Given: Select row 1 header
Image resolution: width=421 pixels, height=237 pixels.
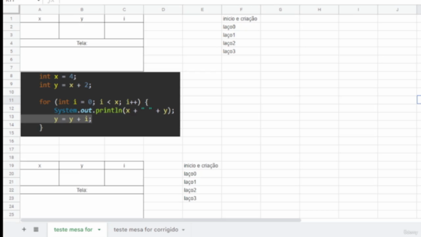Looking at the screenshot, I should click(11, 18).
